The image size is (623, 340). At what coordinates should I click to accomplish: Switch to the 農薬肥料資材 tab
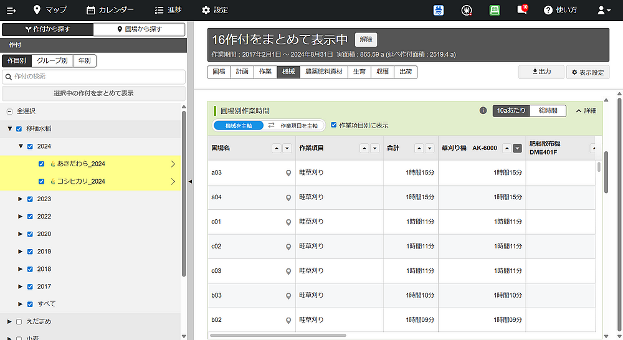tap(323, 72)
